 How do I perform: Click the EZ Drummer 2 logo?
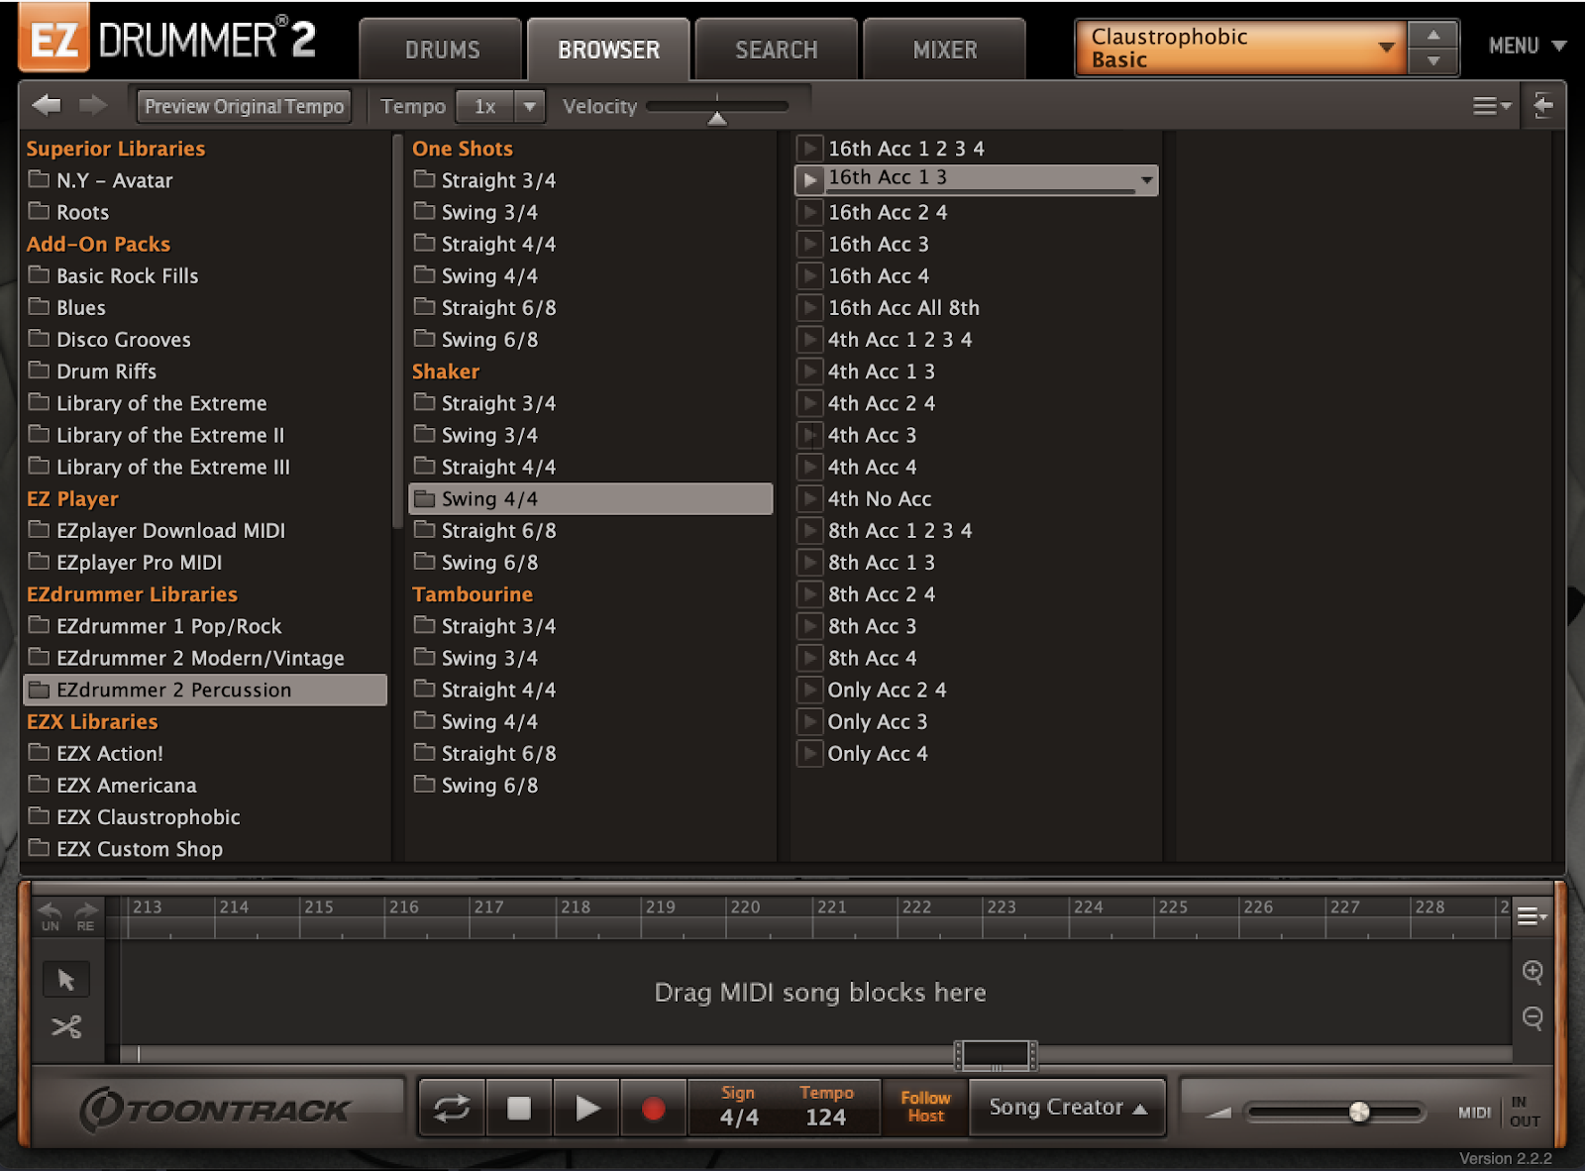(168, 40)
